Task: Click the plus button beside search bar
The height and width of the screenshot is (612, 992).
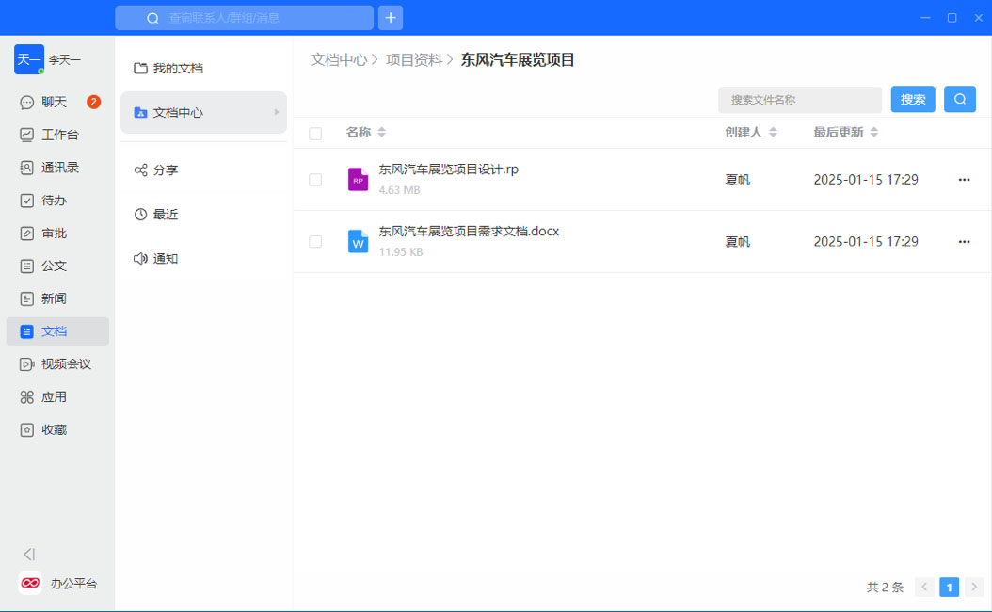Action: tap(390, 18)
